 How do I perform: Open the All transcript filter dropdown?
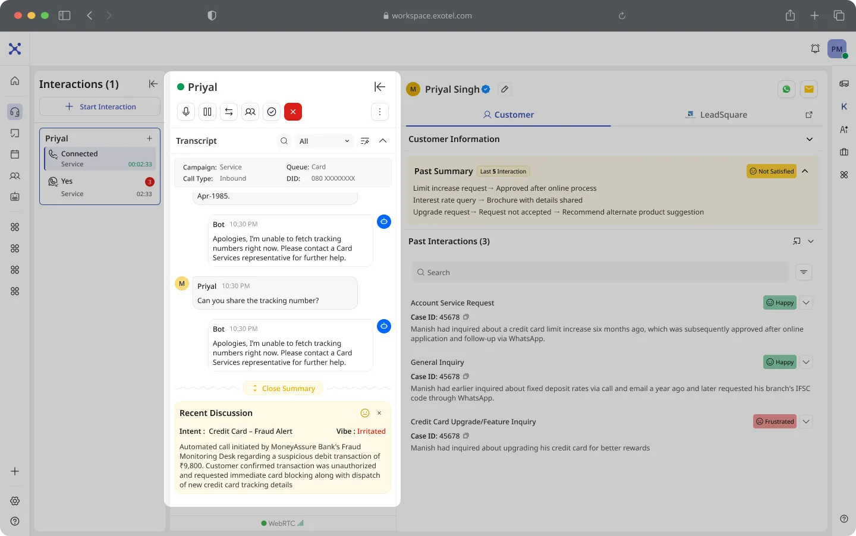coord(325,141)
